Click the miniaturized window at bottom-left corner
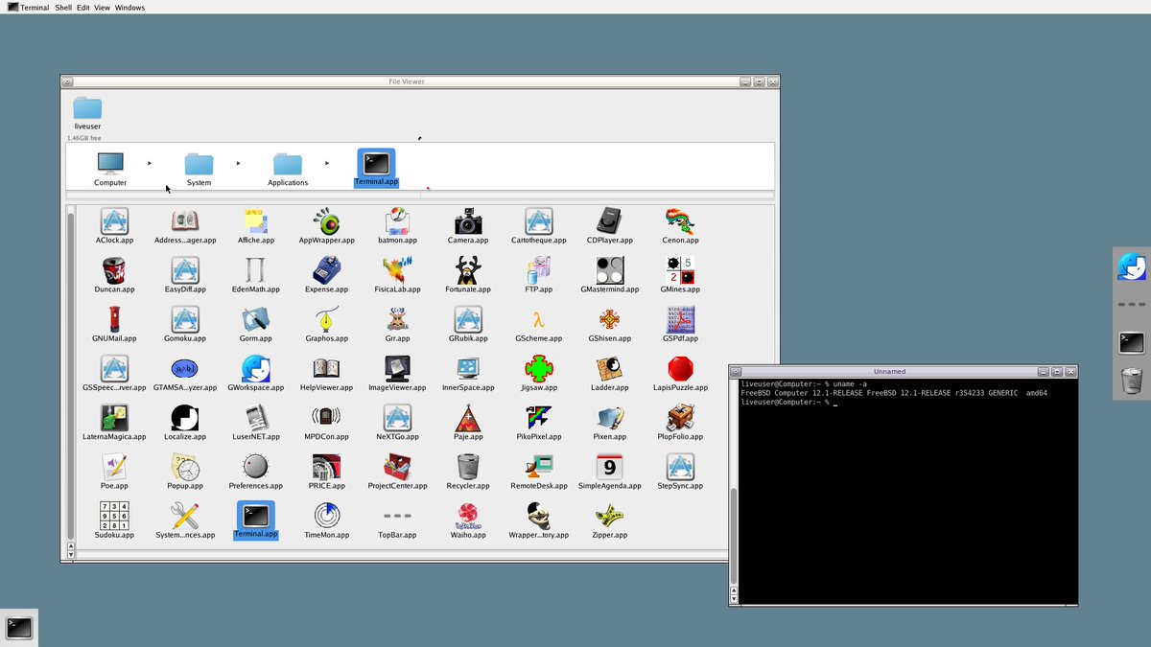This screenshot has height=647, width=1151. pos(20,627)
